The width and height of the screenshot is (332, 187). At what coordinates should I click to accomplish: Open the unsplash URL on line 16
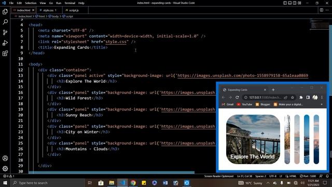pyautogui.click(x=188, y=92)
